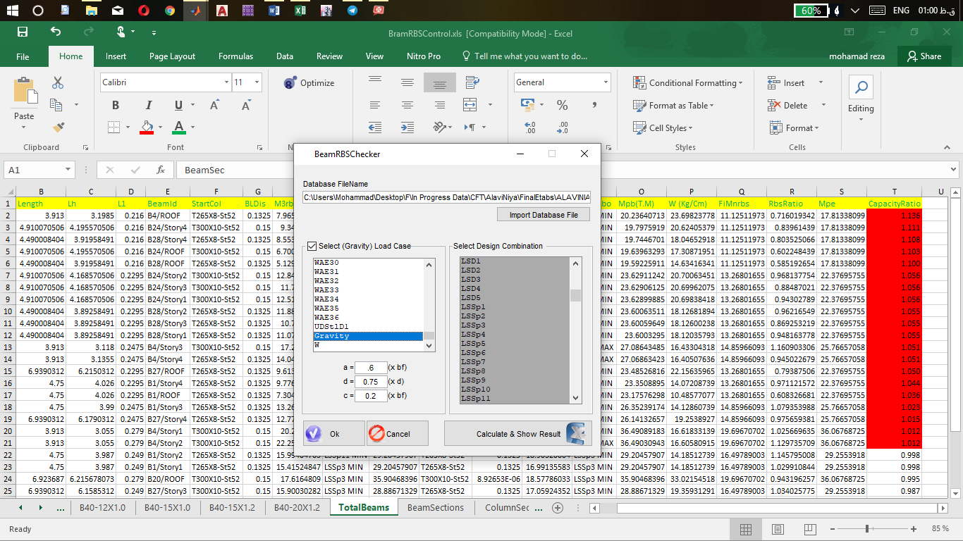Click the Percent Style icon

(x=562, y=106)
